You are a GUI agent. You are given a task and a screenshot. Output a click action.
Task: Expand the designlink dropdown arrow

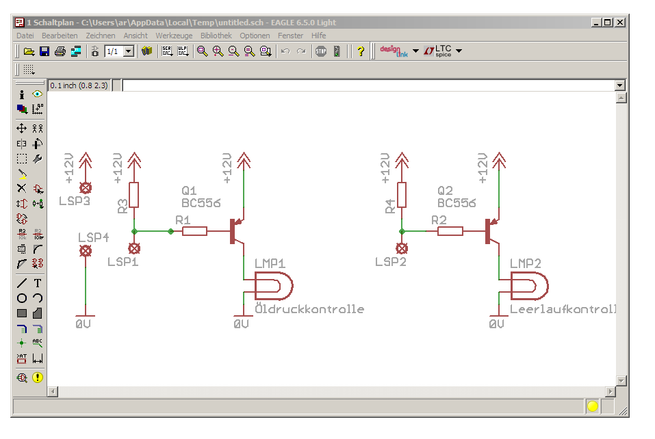pos(415,51)
